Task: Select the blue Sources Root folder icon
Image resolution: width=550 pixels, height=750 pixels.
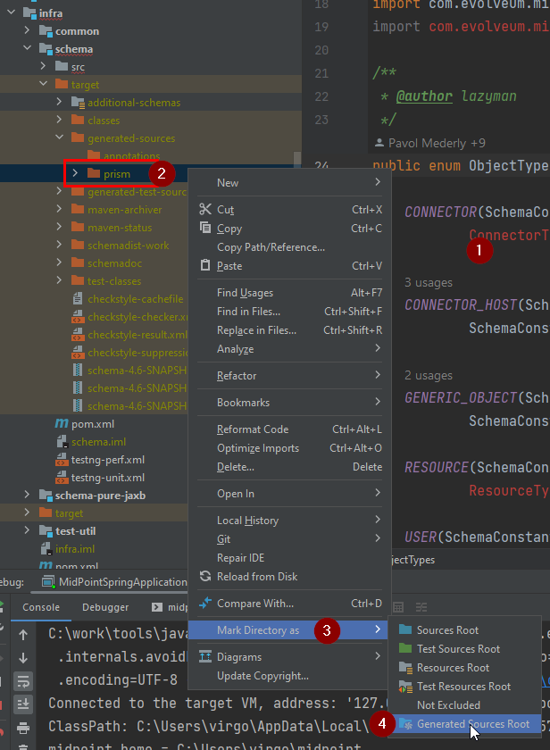Action: pos(405,630)
